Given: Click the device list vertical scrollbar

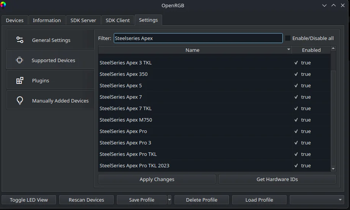Looking at the screenshot, I should [333, 114].
